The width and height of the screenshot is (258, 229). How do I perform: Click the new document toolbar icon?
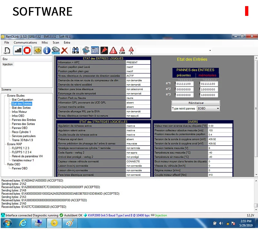[7, 50]
